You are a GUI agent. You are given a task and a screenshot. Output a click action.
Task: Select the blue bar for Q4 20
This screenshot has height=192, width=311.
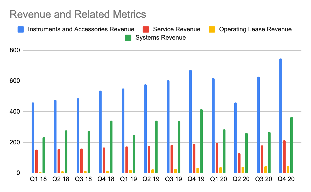pos(281,116)
